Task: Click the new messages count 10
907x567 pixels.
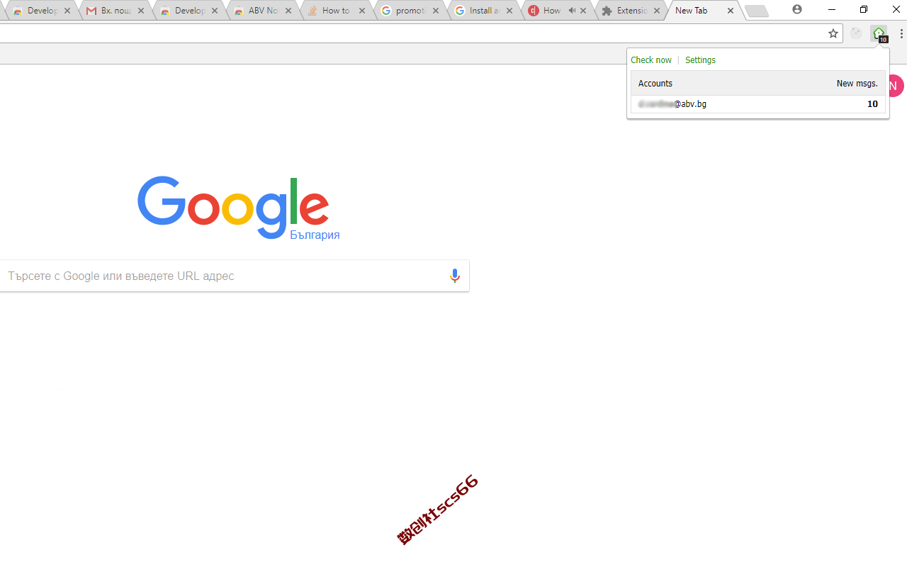Action: 872,104
